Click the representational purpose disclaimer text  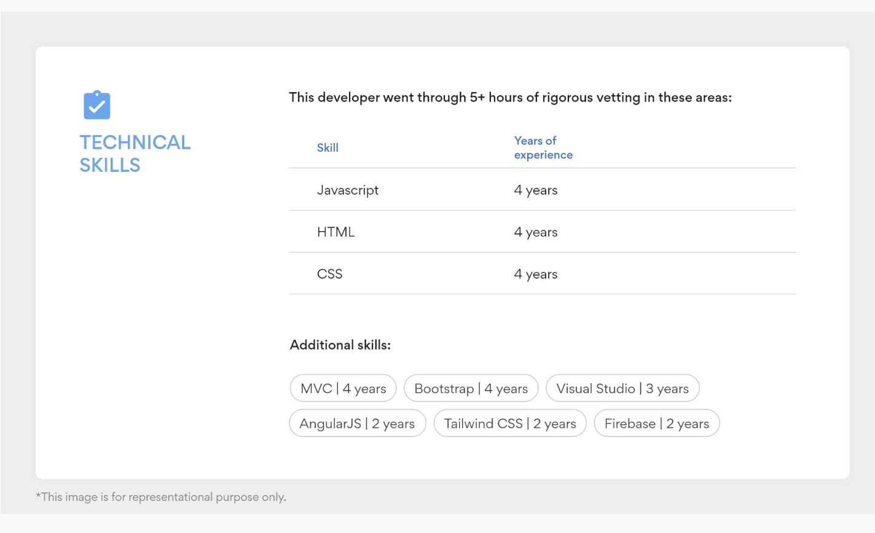click(161, 497)
